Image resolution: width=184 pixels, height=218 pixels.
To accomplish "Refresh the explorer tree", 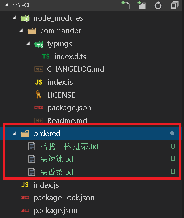I will [x=158, y=5].
